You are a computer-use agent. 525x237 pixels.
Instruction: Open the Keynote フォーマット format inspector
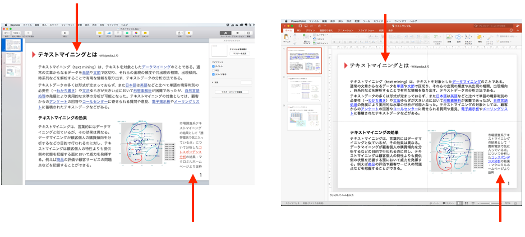tap(224, 33)
